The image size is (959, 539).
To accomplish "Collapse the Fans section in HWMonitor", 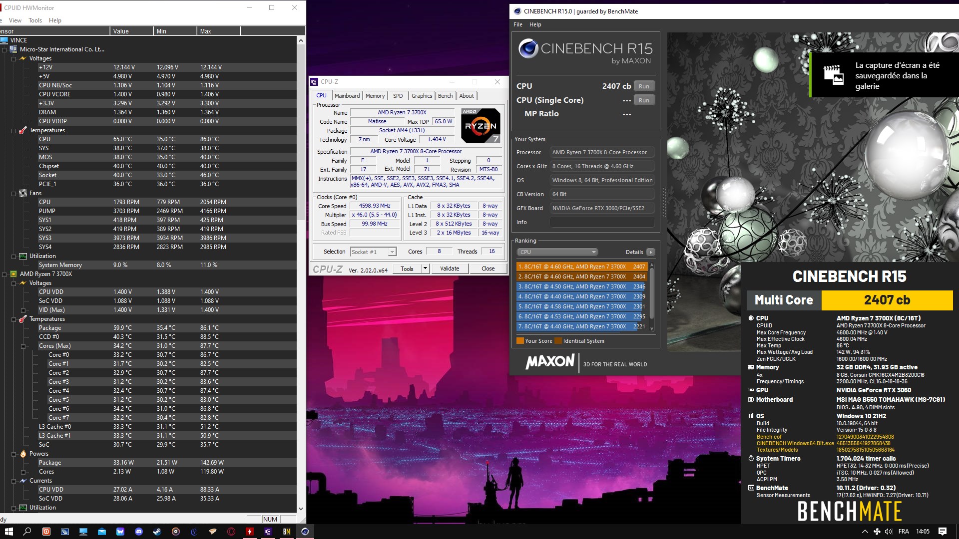I will (14, 193).
